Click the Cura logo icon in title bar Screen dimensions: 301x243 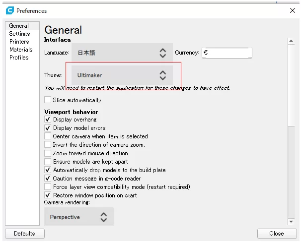(x=10, y=10)
